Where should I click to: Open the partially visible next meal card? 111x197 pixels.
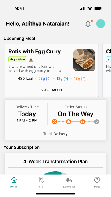click(107, 70)
